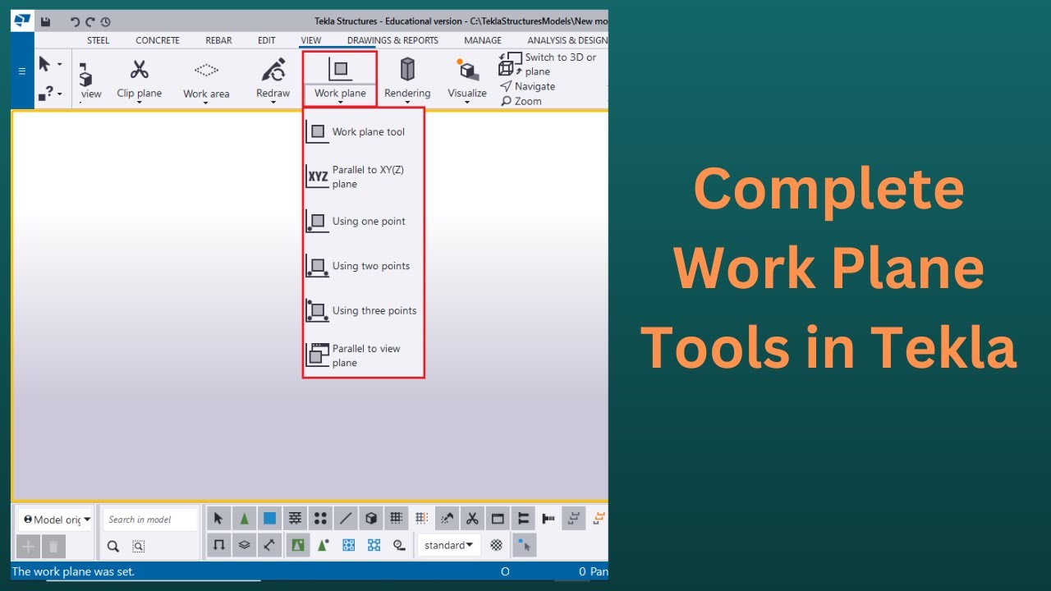Toggle the Select all arrow switch
The height and width of the screenshot is (591, 1051).
coord(218,518)
